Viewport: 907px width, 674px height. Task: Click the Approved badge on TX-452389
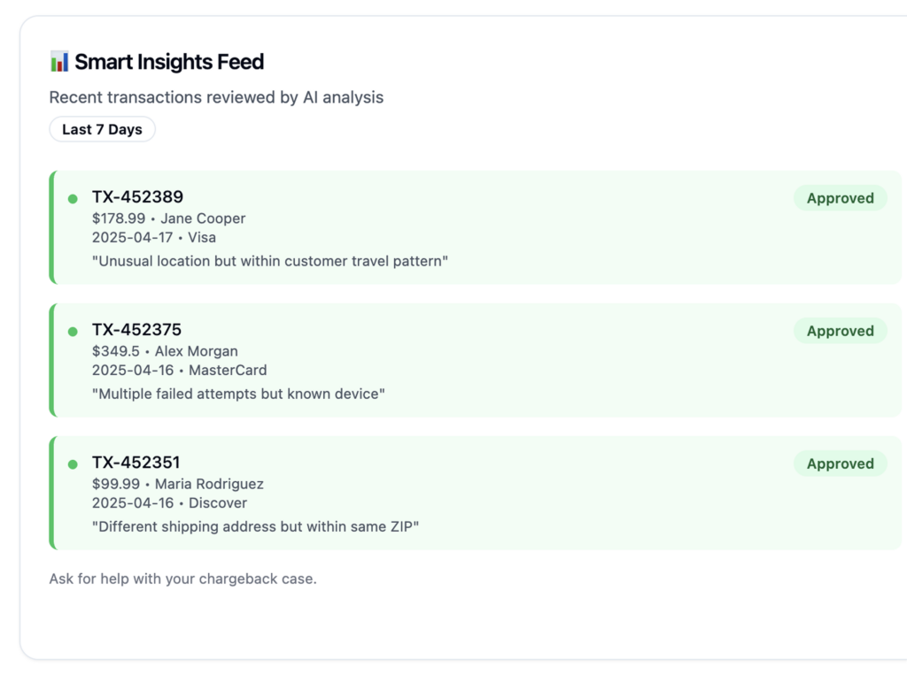coord(840,198)
